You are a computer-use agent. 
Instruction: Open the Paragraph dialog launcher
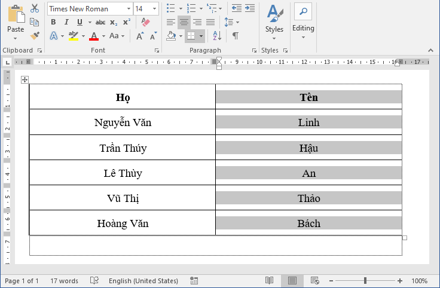pyautogui.click(x=254, y=50)
